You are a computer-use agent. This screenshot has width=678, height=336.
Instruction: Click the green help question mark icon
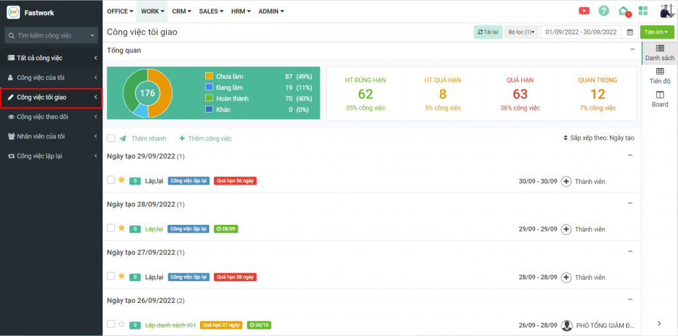[603, 11]
